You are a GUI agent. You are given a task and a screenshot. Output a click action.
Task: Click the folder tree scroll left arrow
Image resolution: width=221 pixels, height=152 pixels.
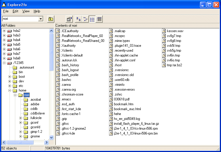pyautogui.click(x=4, y=143)
